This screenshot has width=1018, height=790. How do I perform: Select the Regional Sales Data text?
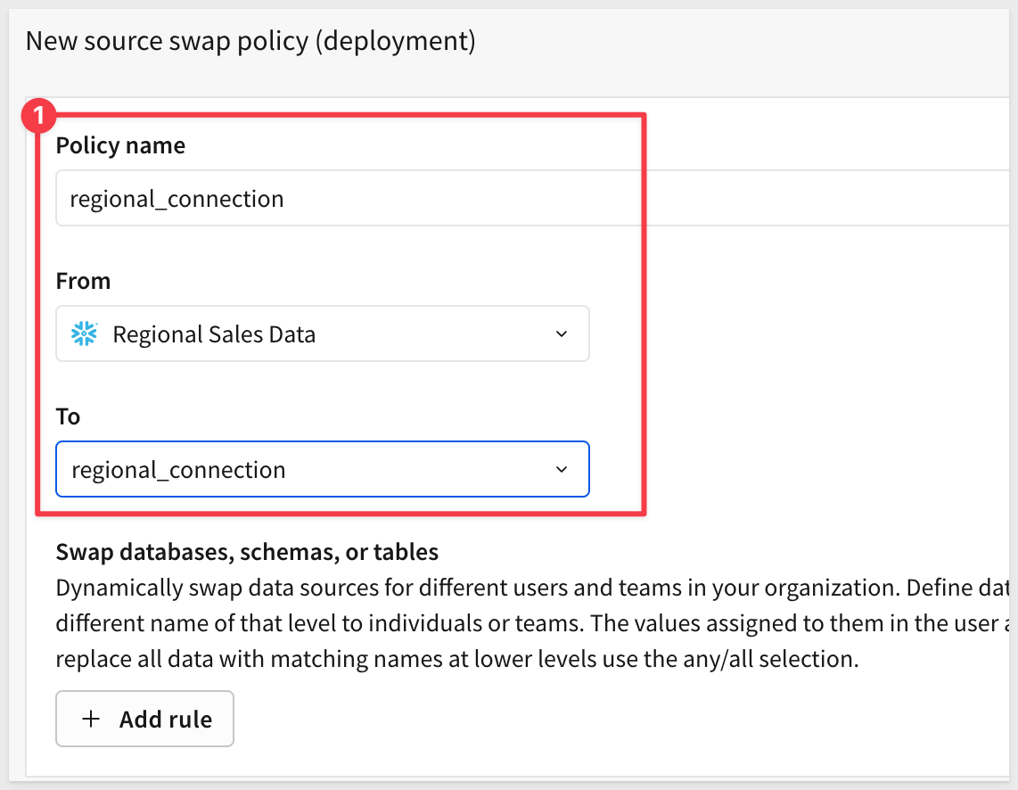click(x=214, y=334)
